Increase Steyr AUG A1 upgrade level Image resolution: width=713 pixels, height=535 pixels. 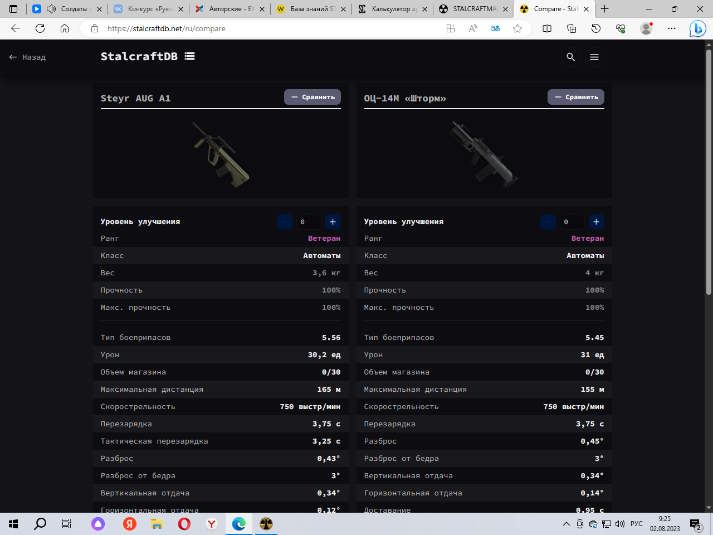pos(333,222)
